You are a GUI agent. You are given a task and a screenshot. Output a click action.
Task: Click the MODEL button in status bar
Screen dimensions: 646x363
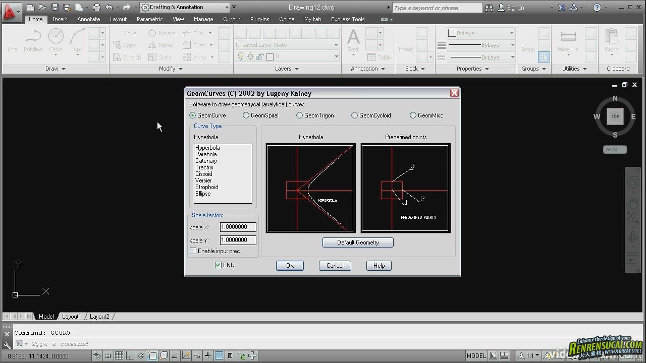tap(476, 355)
